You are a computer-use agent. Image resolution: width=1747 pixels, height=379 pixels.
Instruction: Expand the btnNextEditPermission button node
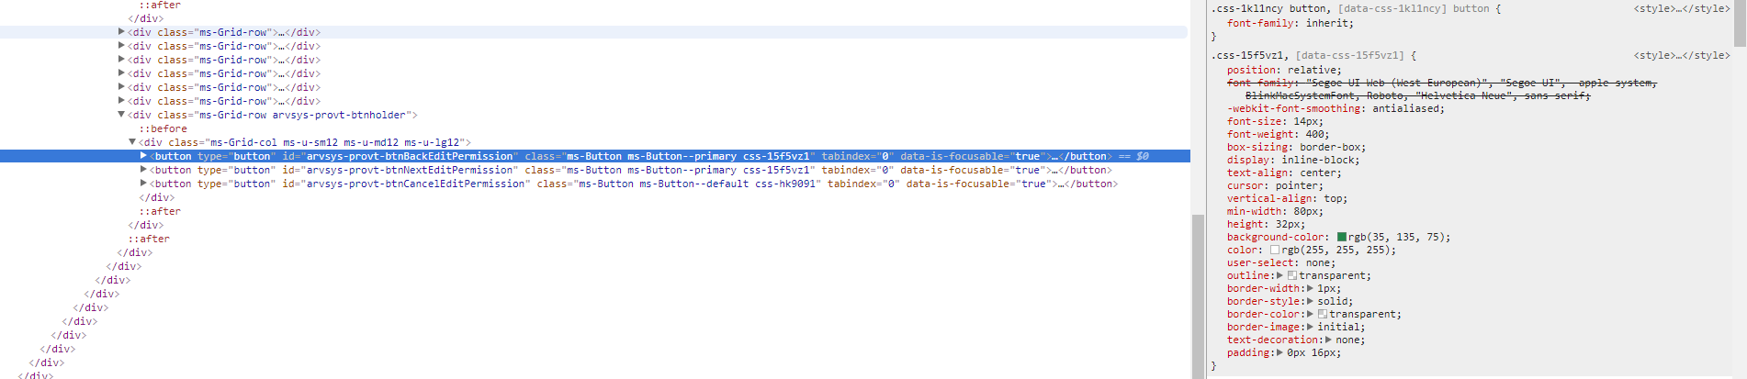143,170
